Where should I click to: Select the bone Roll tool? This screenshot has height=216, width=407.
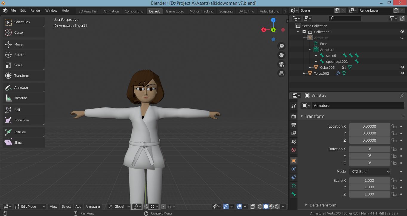click(x=24, y=110)
